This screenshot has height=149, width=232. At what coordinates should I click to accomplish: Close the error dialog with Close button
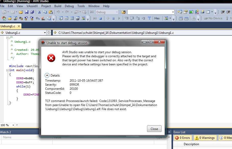pos(154,129)
